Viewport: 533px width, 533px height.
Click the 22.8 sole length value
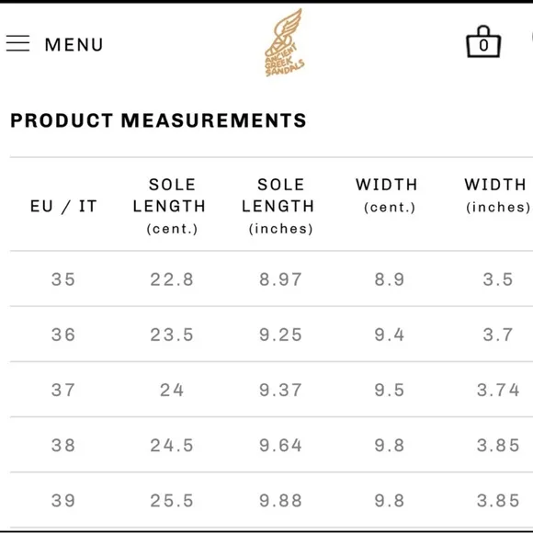click(172, 279)
